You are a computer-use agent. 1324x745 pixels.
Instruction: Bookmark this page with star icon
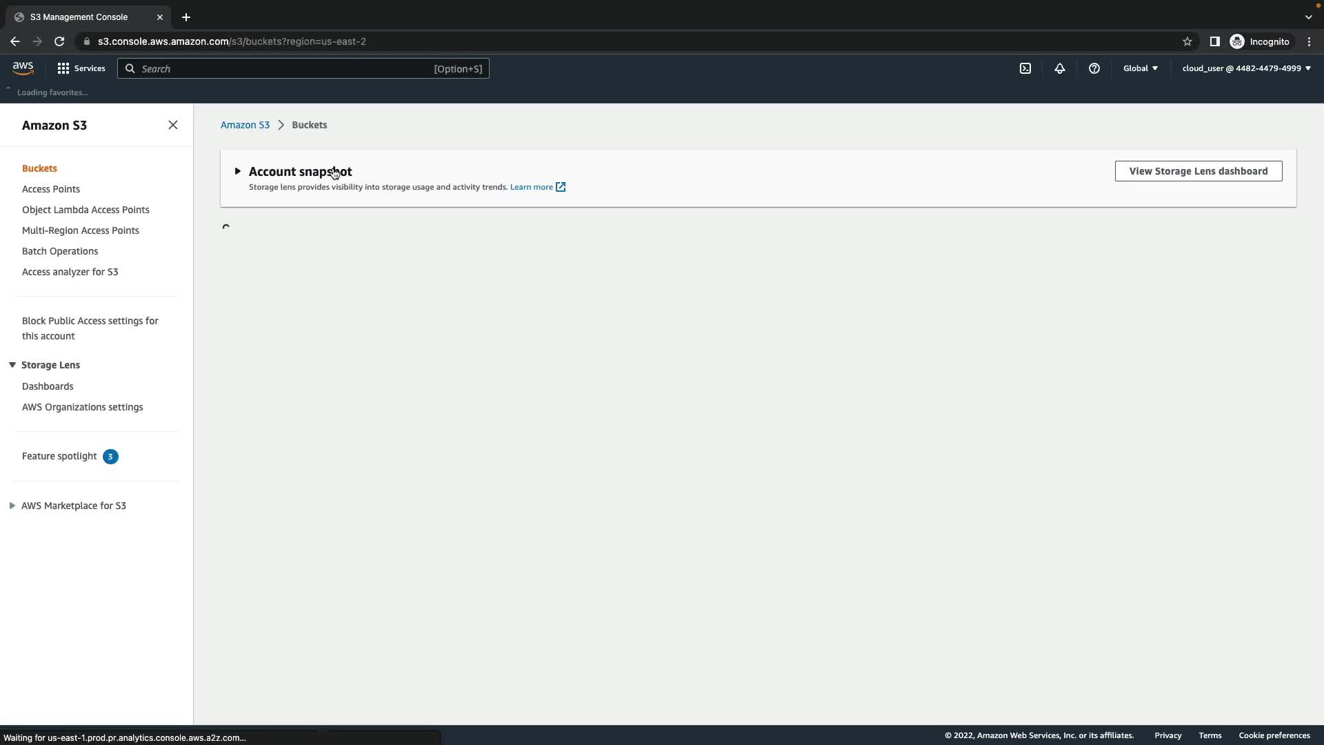1187,41
